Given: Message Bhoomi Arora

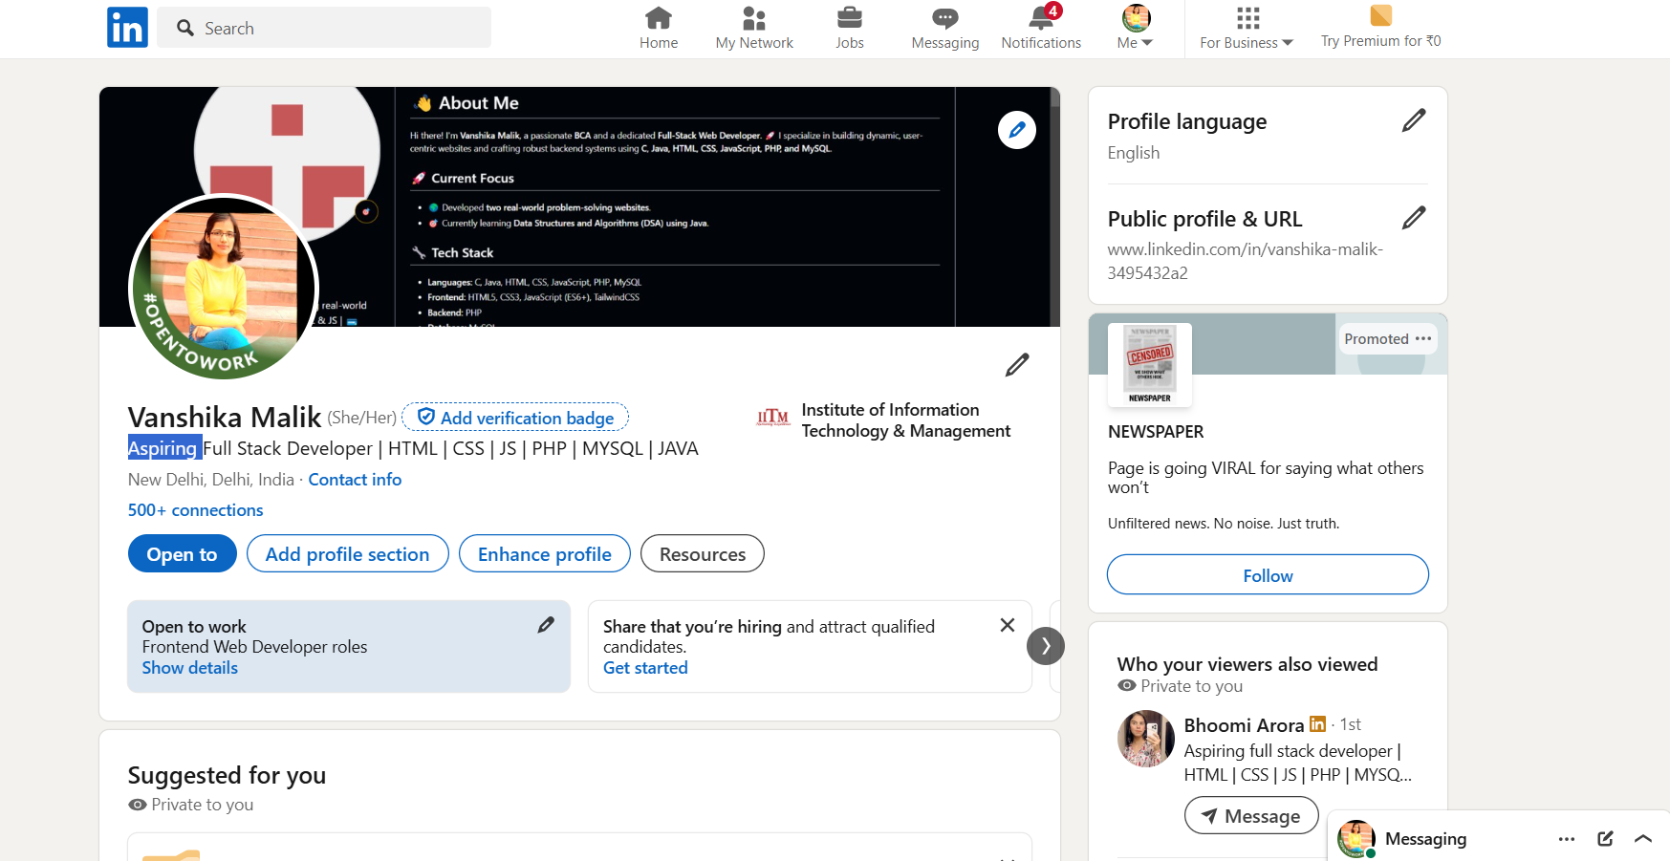Looking at the screenshot, I should coord(1251,816).
